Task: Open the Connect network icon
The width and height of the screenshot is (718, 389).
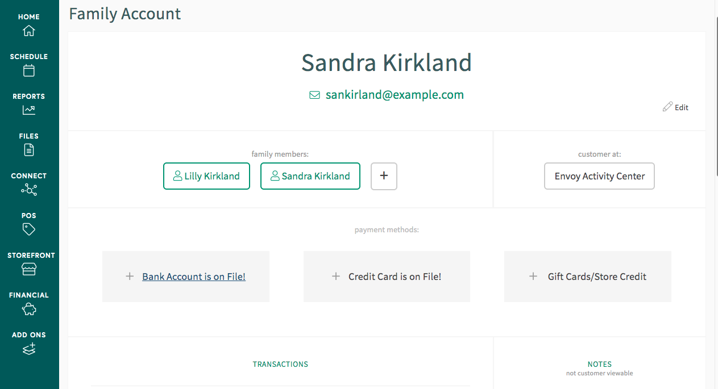Action: click(x=29, y=190)
